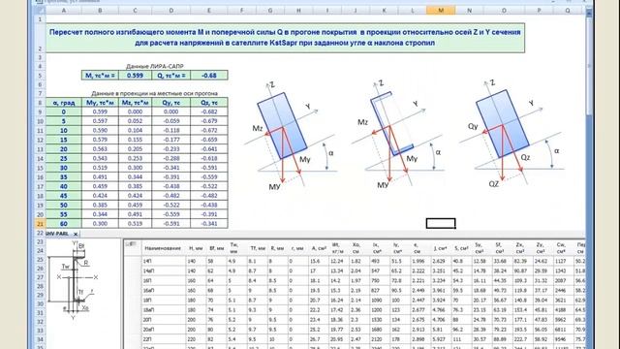Click the 'M, тс*м =' label cell
Viewport: 620px width, 349px height.
point(100,76)
